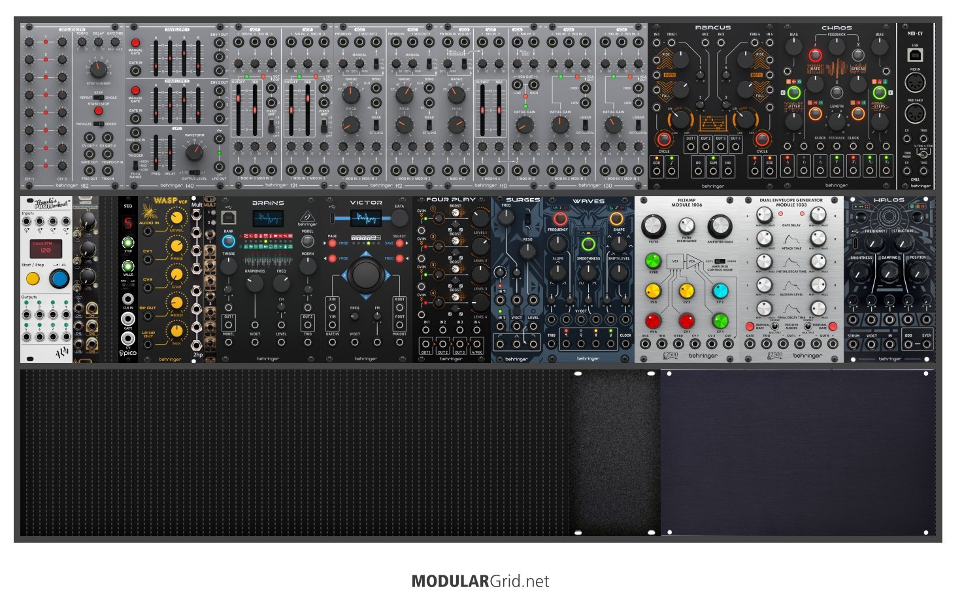Click the USB port on the Brains module
Screen dimensions: 962x595
pyautogui.click(x=229, y=216)
